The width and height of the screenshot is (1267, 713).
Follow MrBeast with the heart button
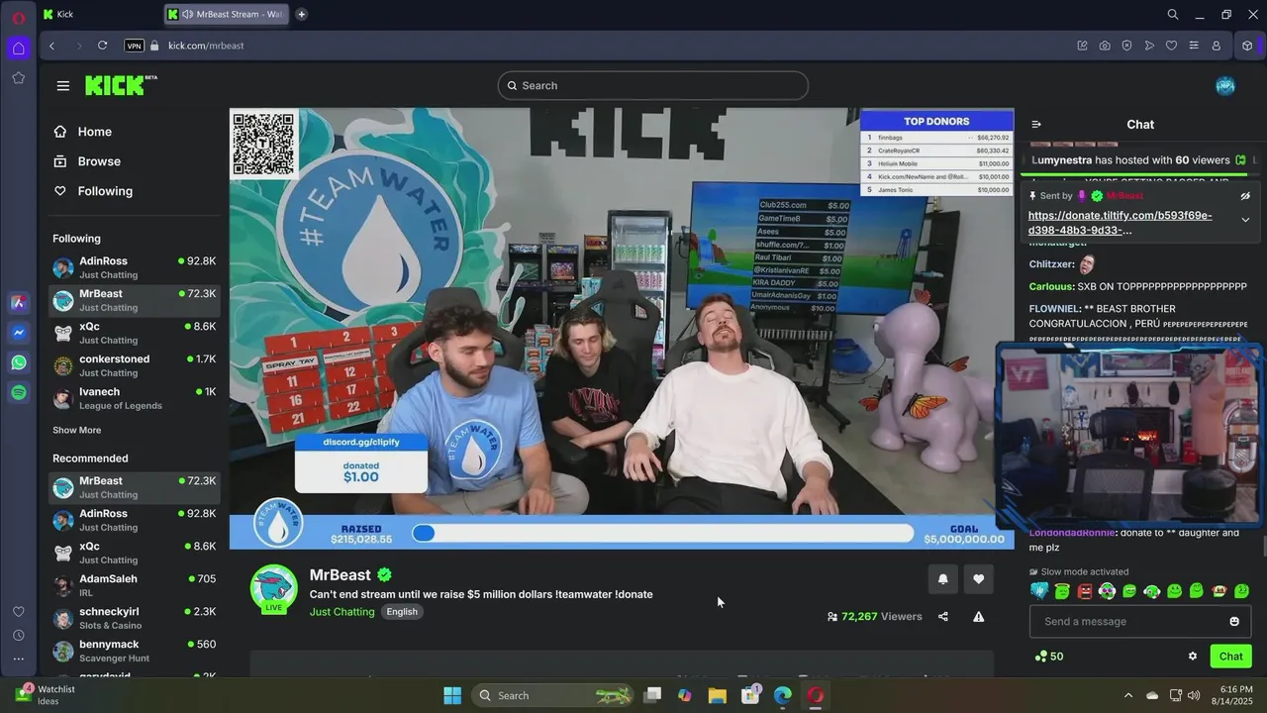979,579
